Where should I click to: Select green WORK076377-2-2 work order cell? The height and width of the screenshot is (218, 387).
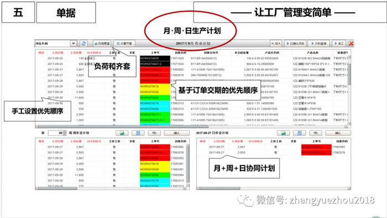pos(155,120)
